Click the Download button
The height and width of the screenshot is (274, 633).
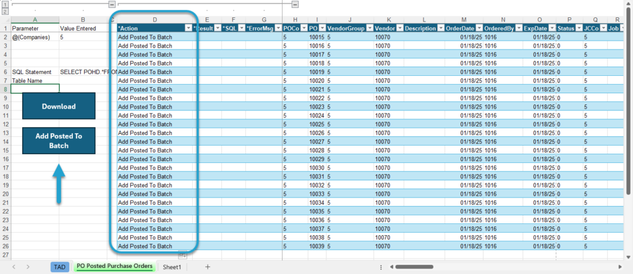click(x=59, y=106)
